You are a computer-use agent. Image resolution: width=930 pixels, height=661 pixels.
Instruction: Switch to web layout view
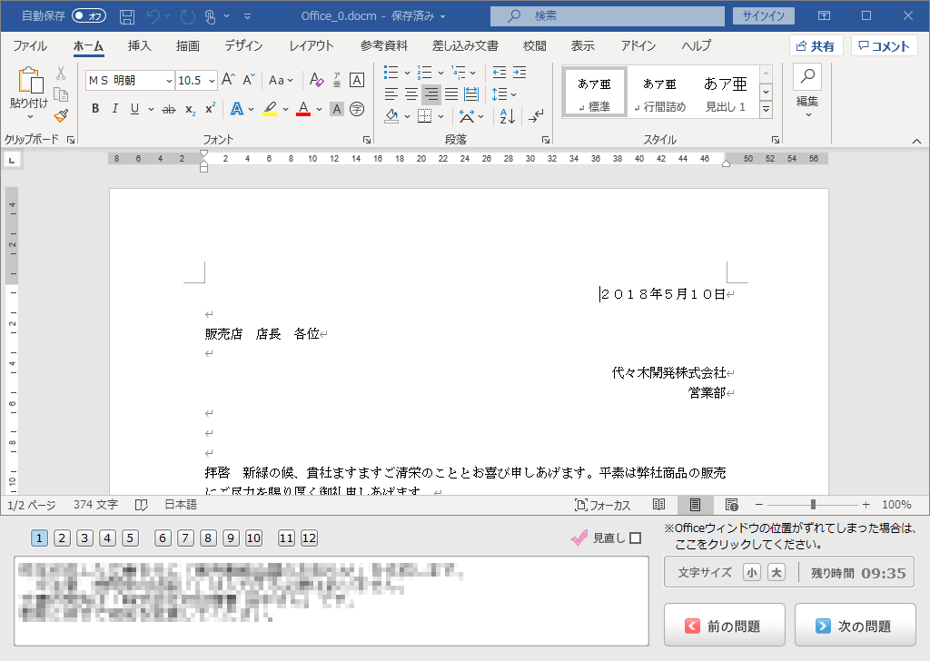pos(732,505)
